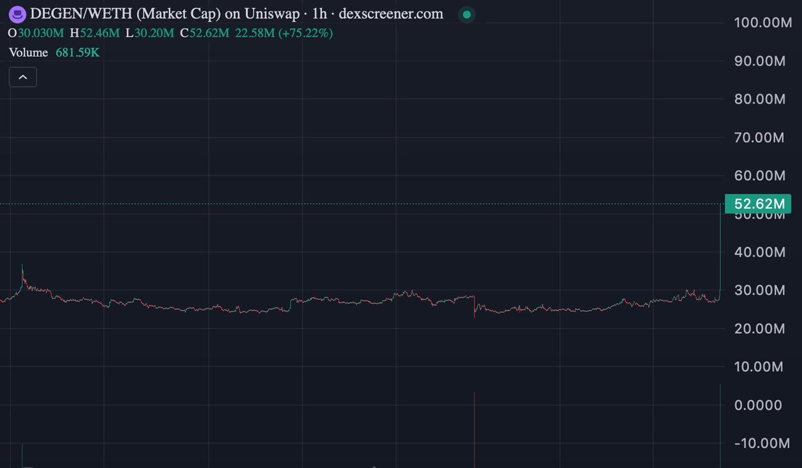Collapse the indicator legend with the caret button

coord(23,77)
